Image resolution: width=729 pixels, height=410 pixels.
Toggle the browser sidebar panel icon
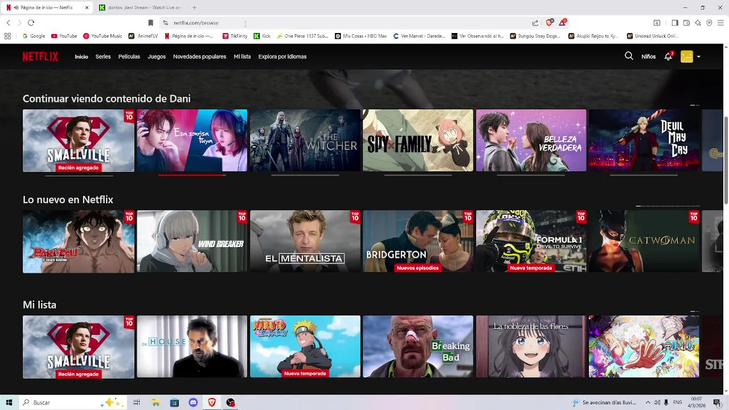675,23
